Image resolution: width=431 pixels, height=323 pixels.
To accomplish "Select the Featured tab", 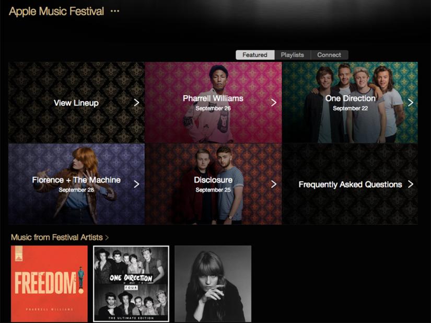I will (255, 55).
